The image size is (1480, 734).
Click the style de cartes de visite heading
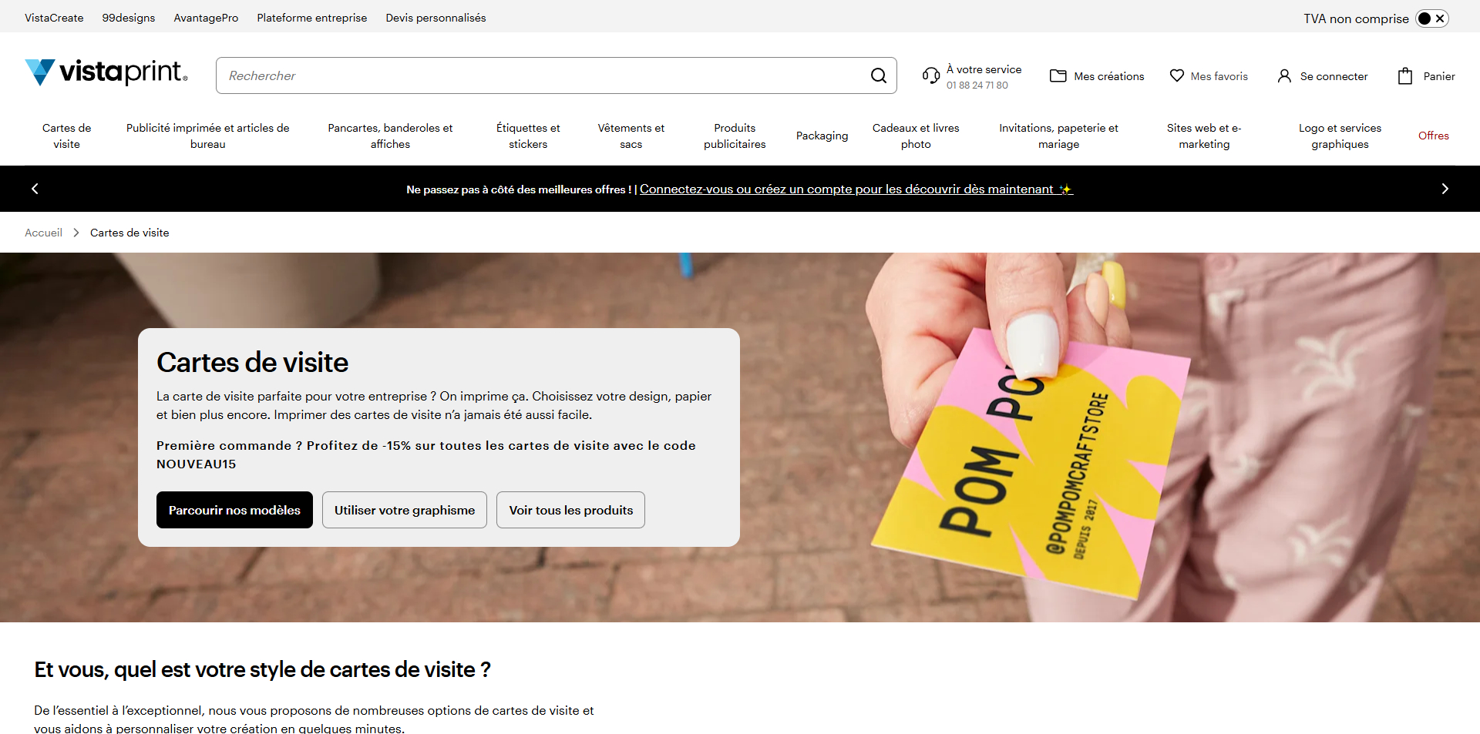pos(262,669)
